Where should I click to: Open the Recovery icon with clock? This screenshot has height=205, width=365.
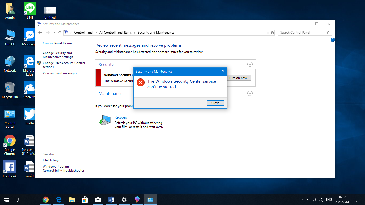point(104,120)
